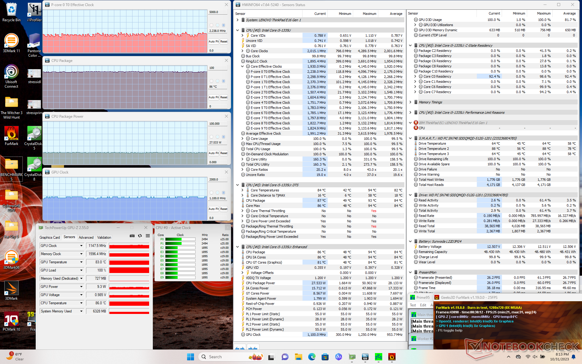Click the Prime95 icon in the taskbar

click(x=378, y=357)
